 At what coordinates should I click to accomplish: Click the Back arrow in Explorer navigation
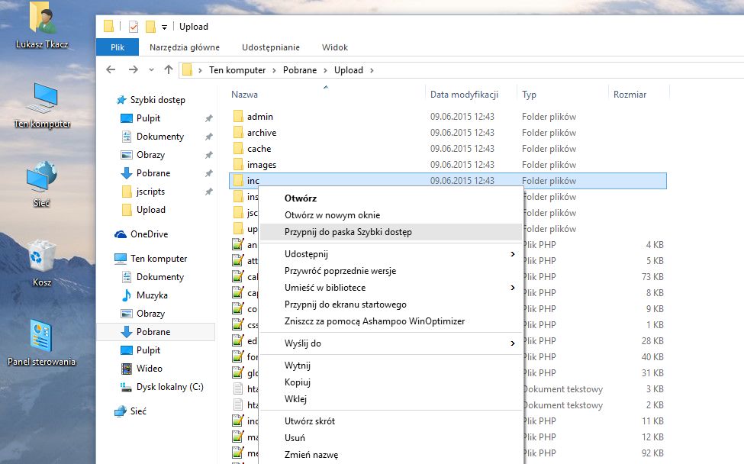click(111, 69)
